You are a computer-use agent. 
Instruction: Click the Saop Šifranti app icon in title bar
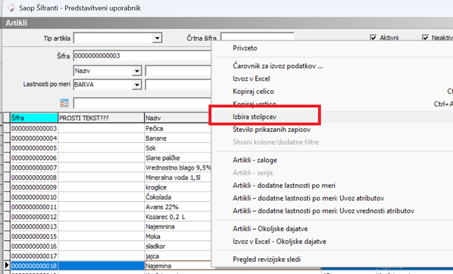[11, 8]
